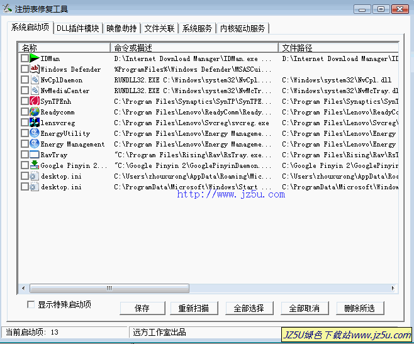This screenshot has width=414, height=344.
Task: Check the IDMan startup item
Action: pos(25,58)
